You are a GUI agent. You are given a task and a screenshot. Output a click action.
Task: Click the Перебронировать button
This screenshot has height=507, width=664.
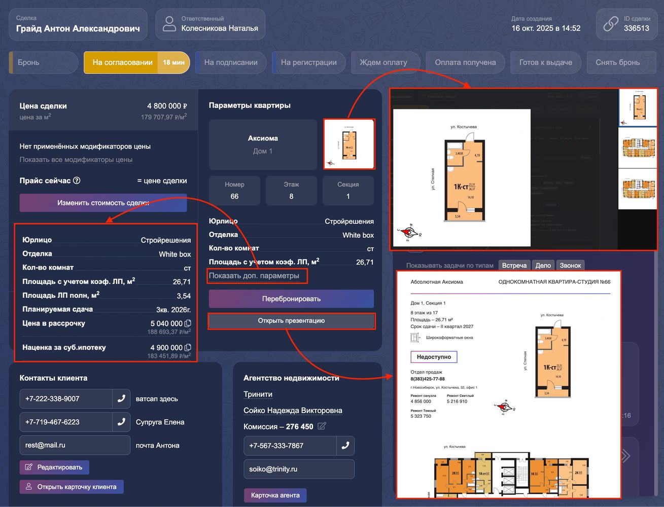click(291, 299)
